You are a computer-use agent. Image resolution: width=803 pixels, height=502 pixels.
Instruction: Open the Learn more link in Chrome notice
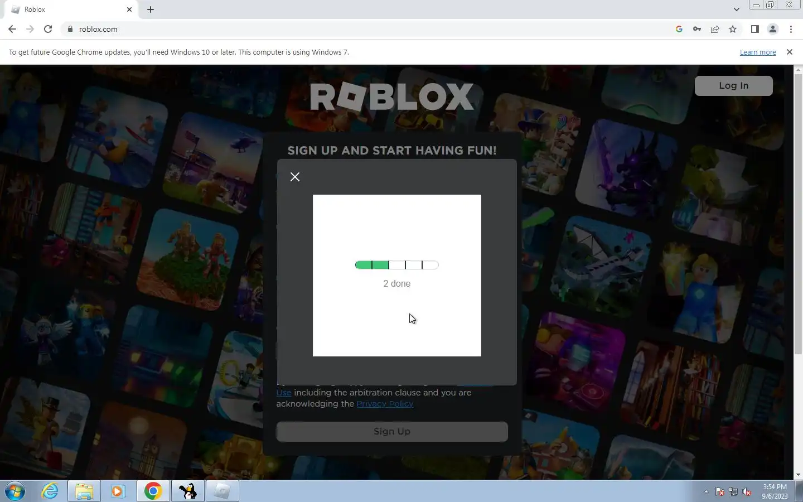click(758, 52)
